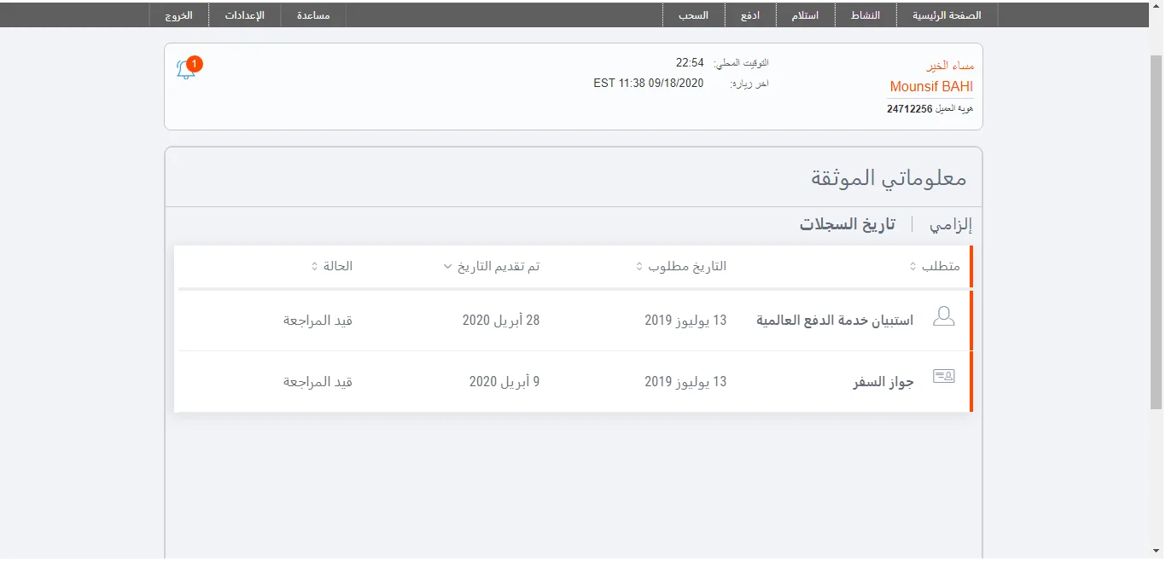
Task: Log out using الخروج
Action: tap(178, 15)
